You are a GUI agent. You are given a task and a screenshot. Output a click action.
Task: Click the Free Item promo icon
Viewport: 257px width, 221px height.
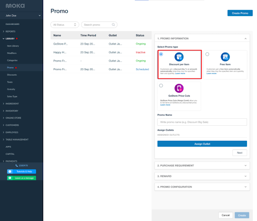pyautogui.click(x=225, y=57)
